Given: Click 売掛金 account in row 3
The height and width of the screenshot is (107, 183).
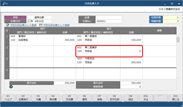Looking at the screenshot, I should [88, 62].
